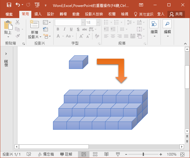This screenshot has width=190, height=158.
Task: Open 字型 font dialog launcher
Action: (99, 44)
